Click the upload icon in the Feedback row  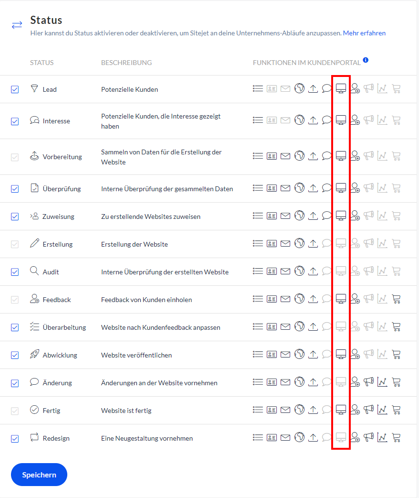click(313, 299)
